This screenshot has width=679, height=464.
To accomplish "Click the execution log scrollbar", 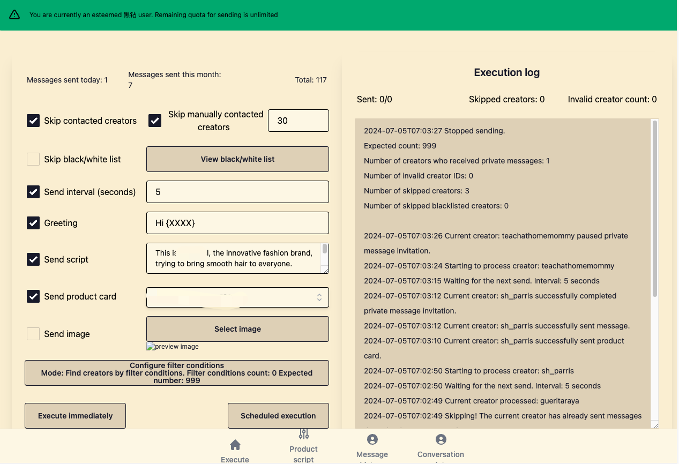I will click(654, 209).
